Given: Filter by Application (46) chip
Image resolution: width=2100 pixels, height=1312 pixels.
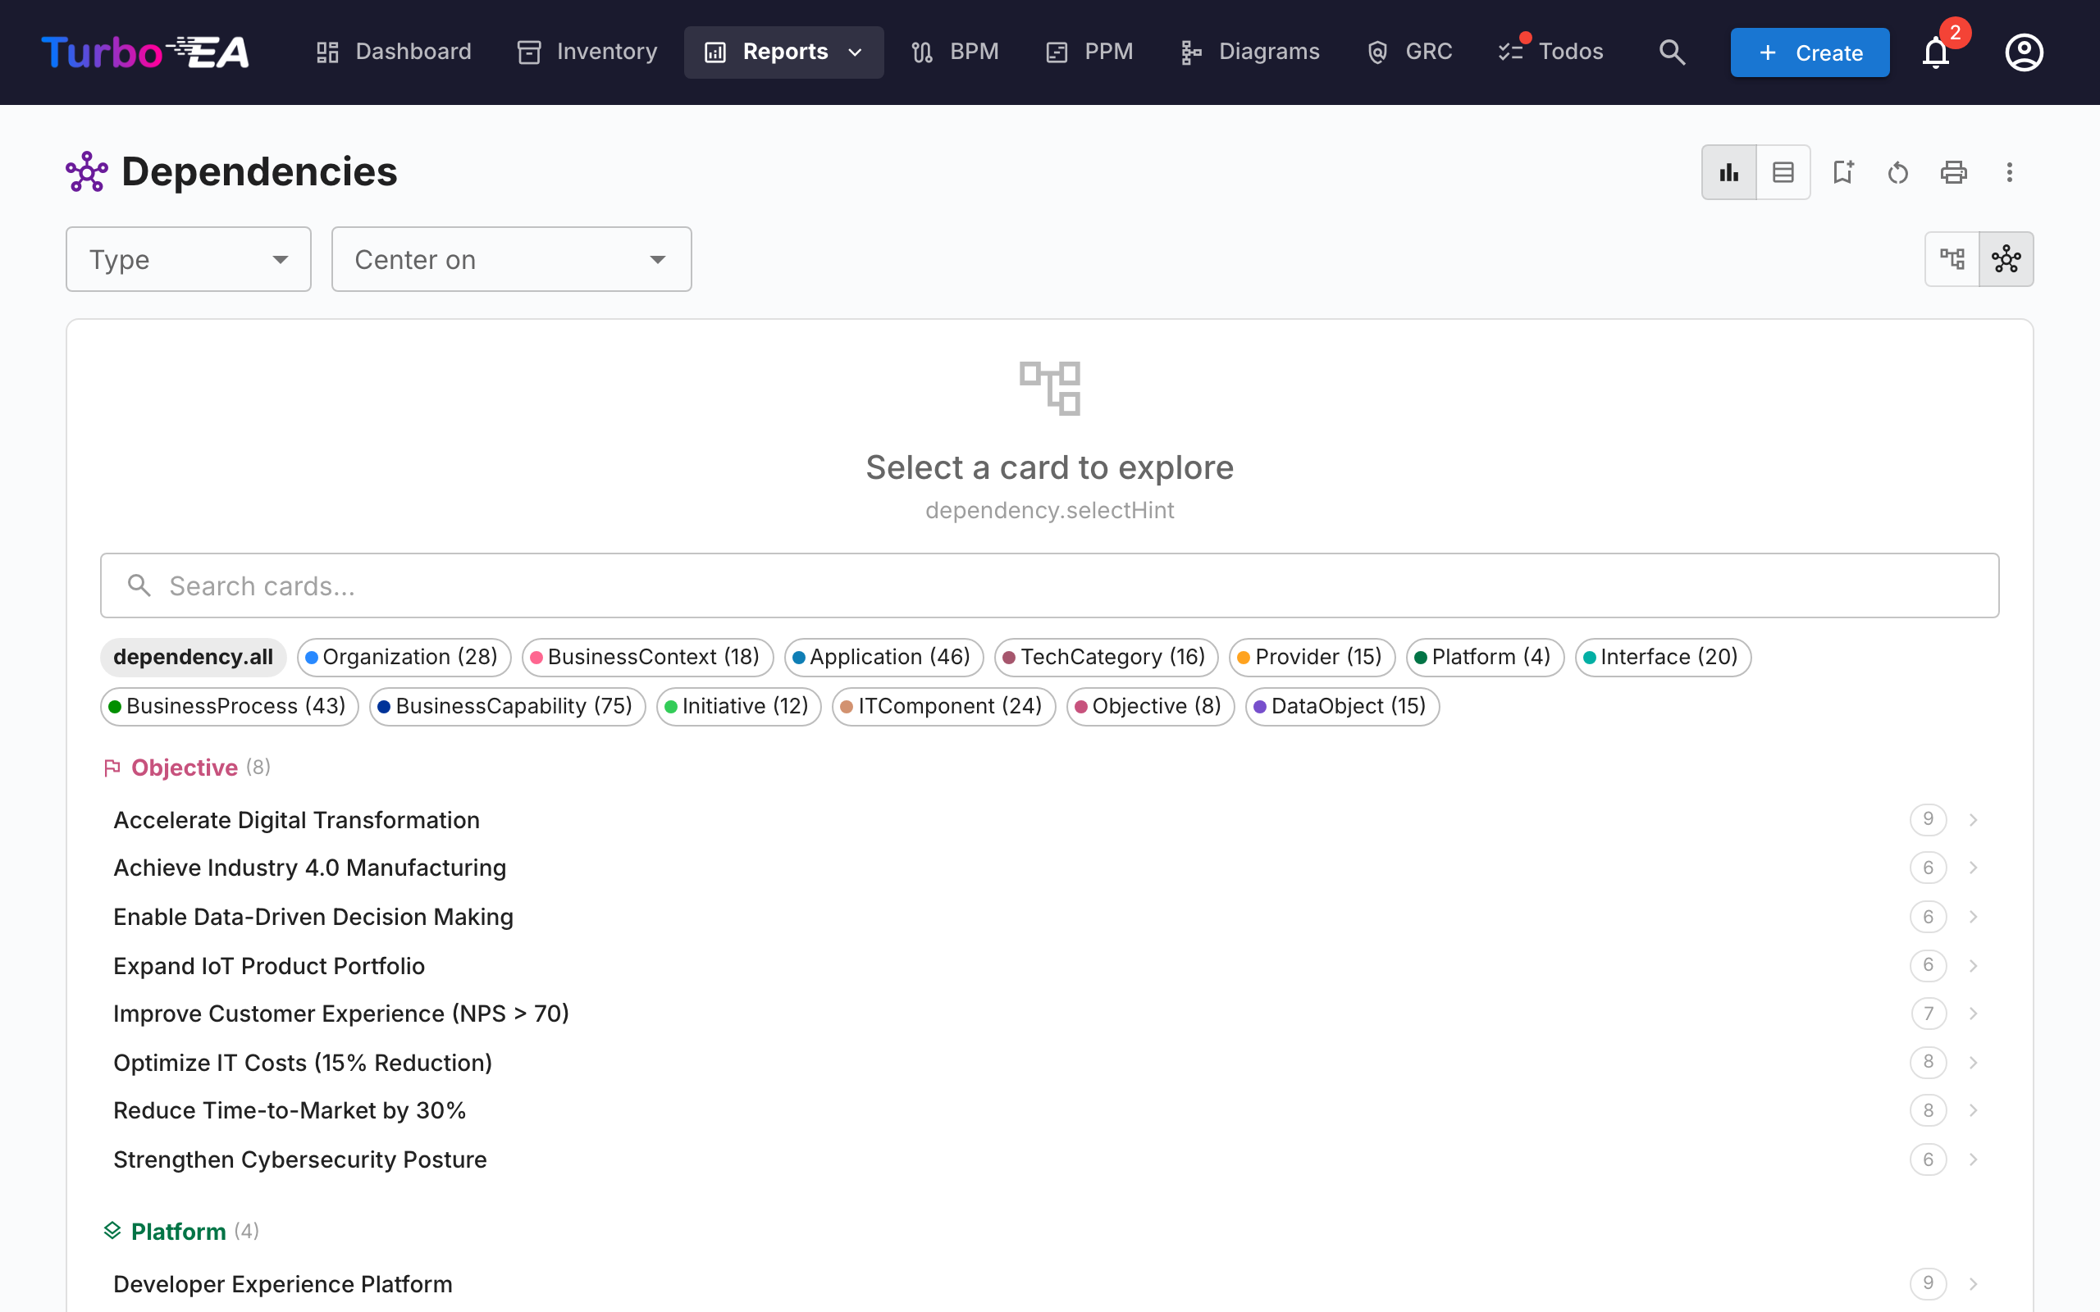Looking at the screenshot, I should click(x=883, y=657).
